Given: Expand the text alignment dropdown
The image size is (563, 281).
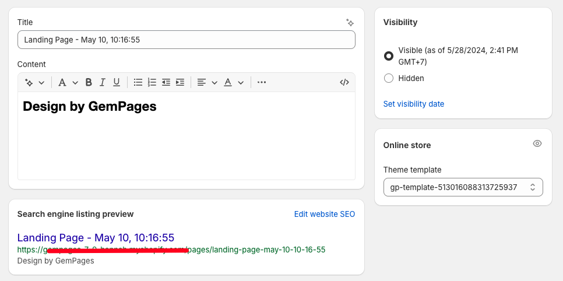Looking at the screenshot, I should tap(207, 82).
